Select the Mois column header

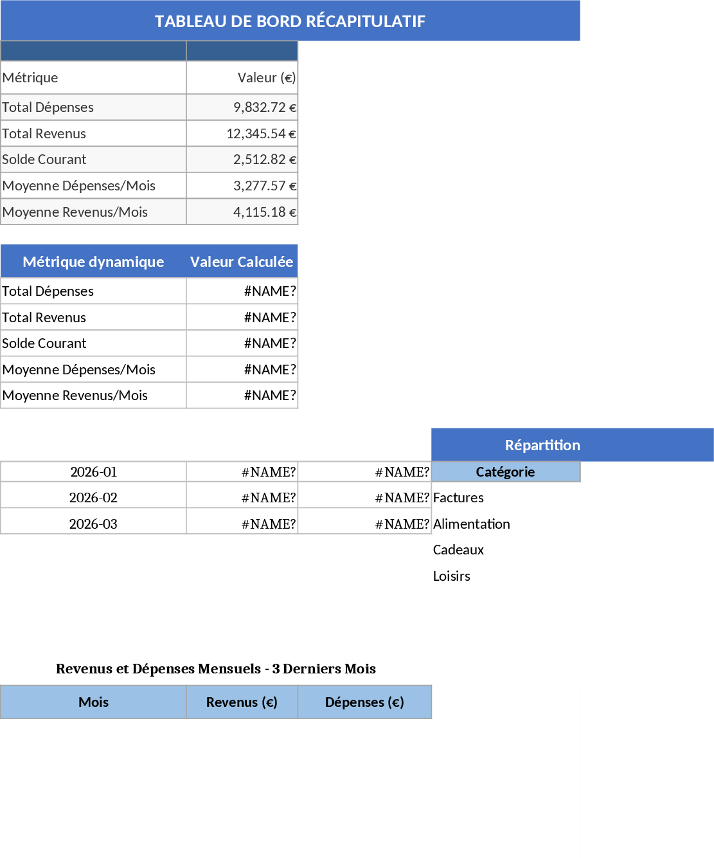[x=93, y=702]
